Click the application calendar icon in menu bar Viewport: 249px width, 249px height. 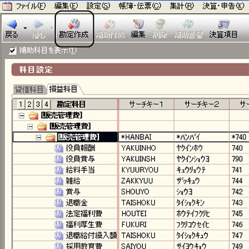(x=7, y=6)
